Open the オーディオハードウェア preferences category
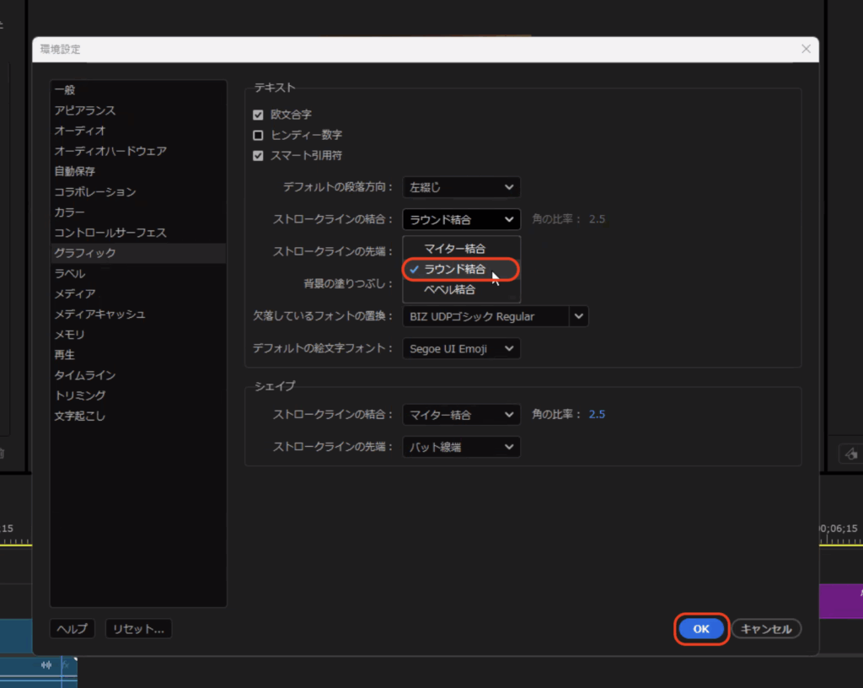 click(x=110, y=151)
